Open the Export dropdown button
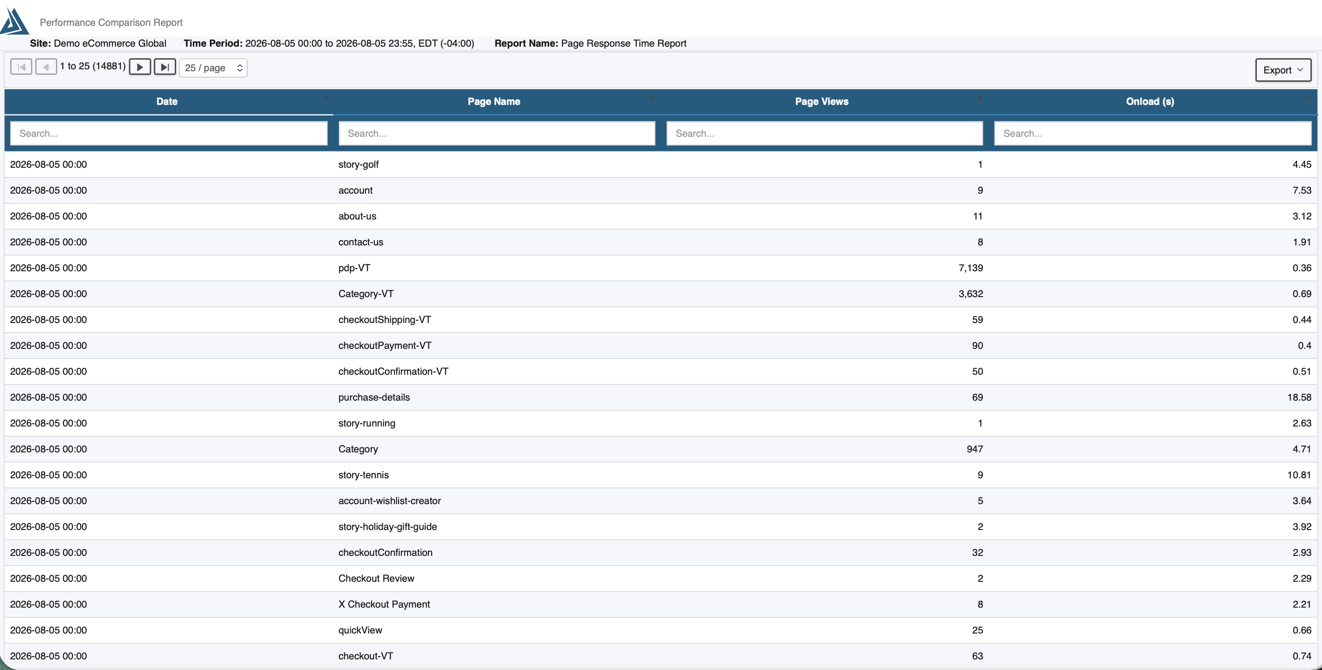Screen dimensions: 1322x670 (1283, 70)
